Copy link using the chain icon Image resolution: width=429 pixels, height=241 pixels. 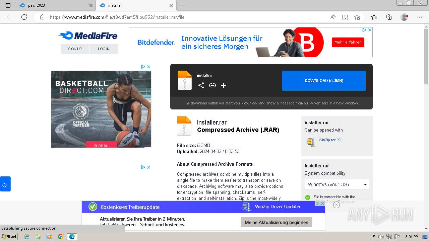point(212,85)
